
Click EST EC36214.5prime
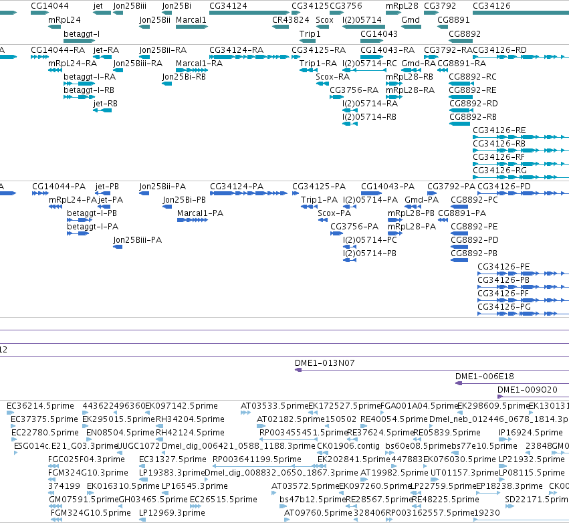point(10,413)
